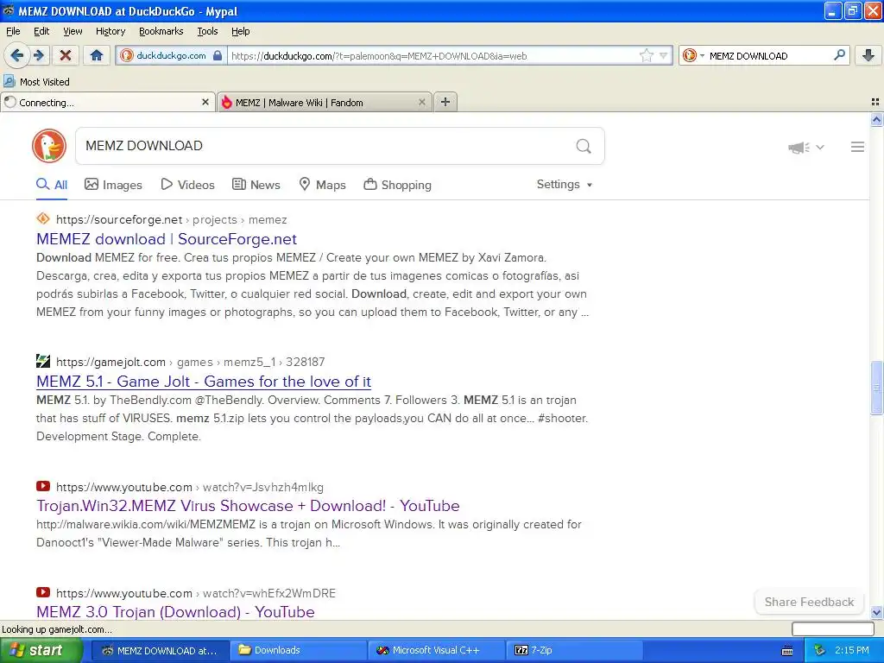Click the address bar URL text
The image size is (884, 663).
379,56
